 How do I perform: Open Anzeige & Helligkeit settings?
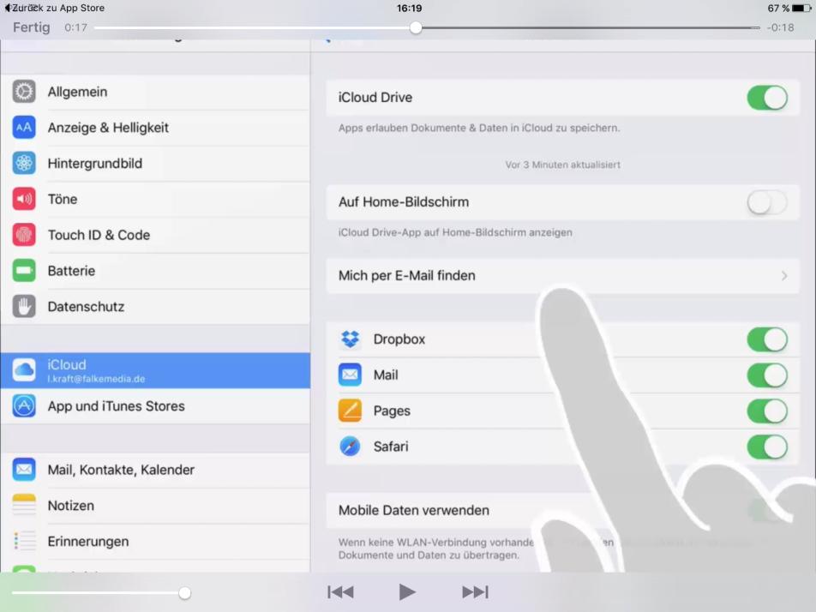[155, 128]
